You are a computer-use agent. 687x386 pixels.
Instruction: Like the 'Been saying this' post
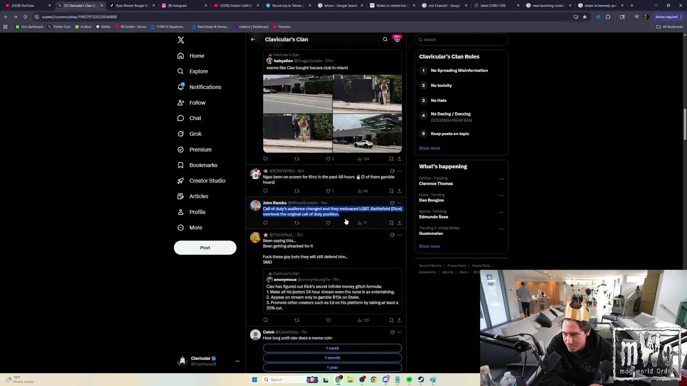click(328, 320)
